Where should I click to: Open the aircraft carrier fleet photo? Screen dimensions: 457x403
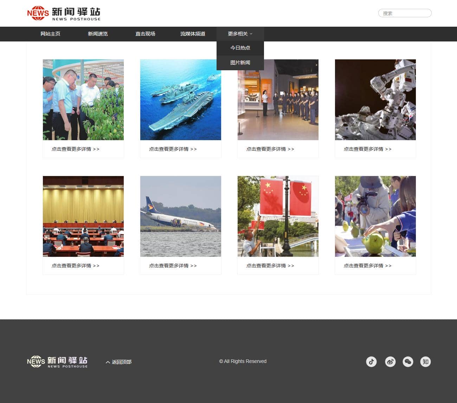[x=181, y=100]
